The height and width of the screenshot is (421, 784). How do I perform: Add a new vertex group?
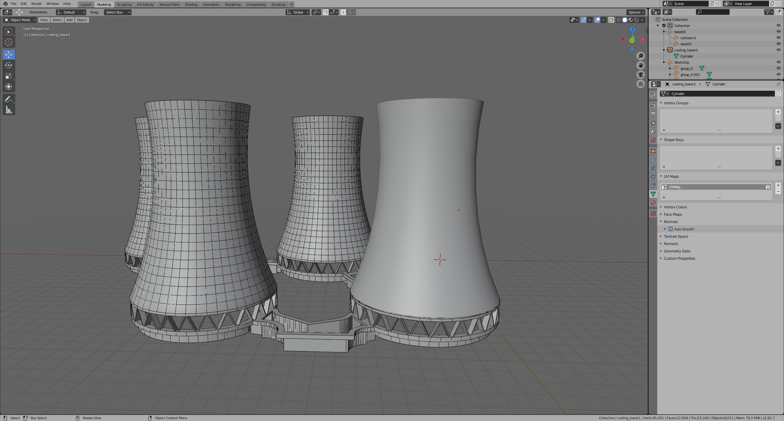778,112
